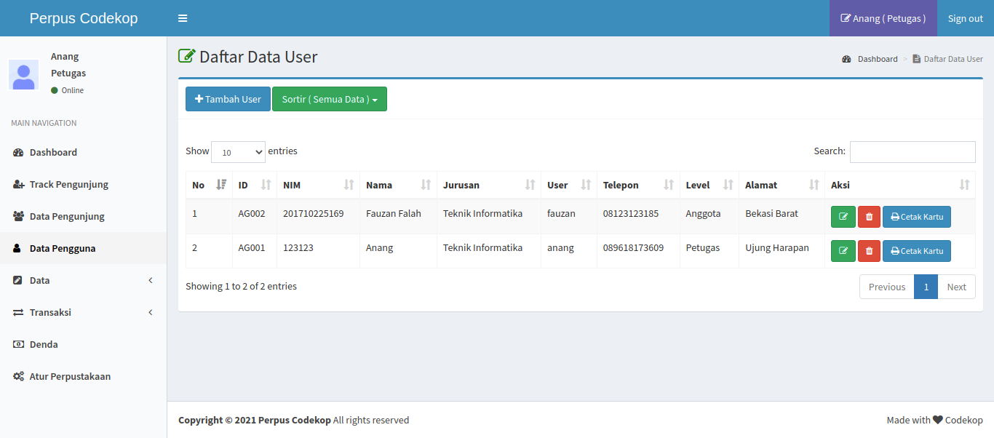Click the user avatar image in sidebar

23,74
